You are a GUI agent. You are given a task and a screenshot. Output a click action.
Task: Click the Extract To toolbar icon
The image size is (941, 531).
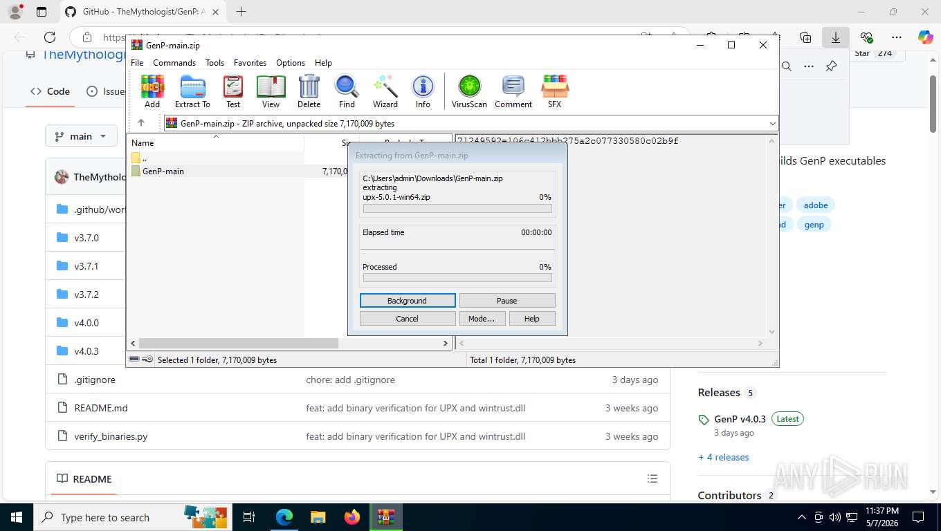click(x=192, y=91)
